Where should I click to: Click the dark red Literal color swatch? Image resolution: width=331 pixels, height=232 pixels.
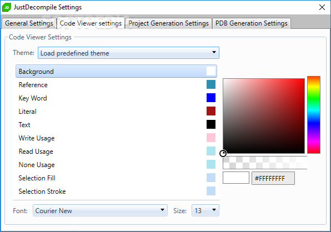pos(211,111)
